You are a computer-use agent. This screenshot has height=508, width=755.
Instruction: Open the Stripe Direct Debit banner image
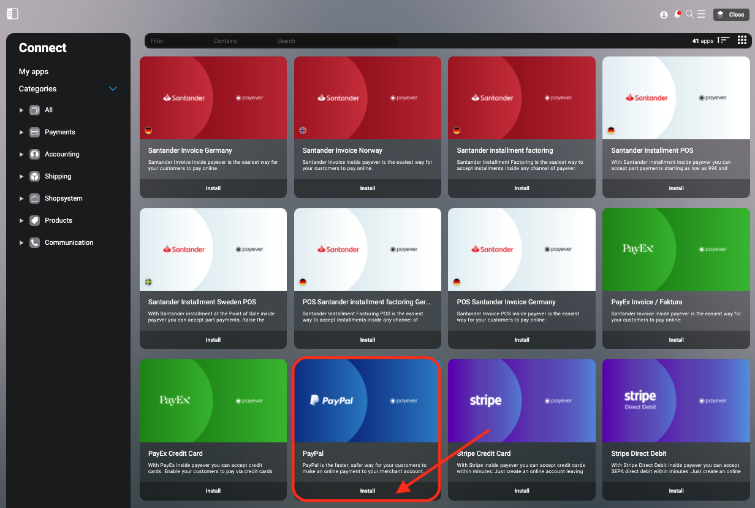tap(677, 401)
